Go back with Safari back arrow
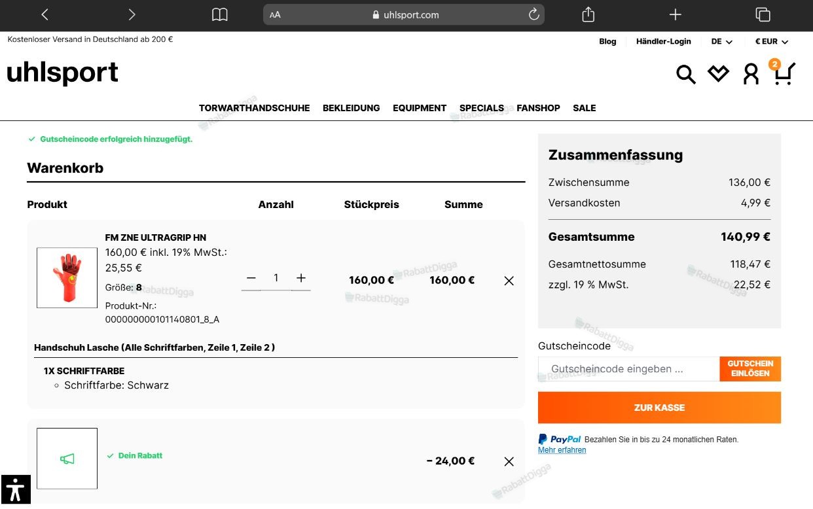This screenshot has width=813, height=509. click(45, 14)
